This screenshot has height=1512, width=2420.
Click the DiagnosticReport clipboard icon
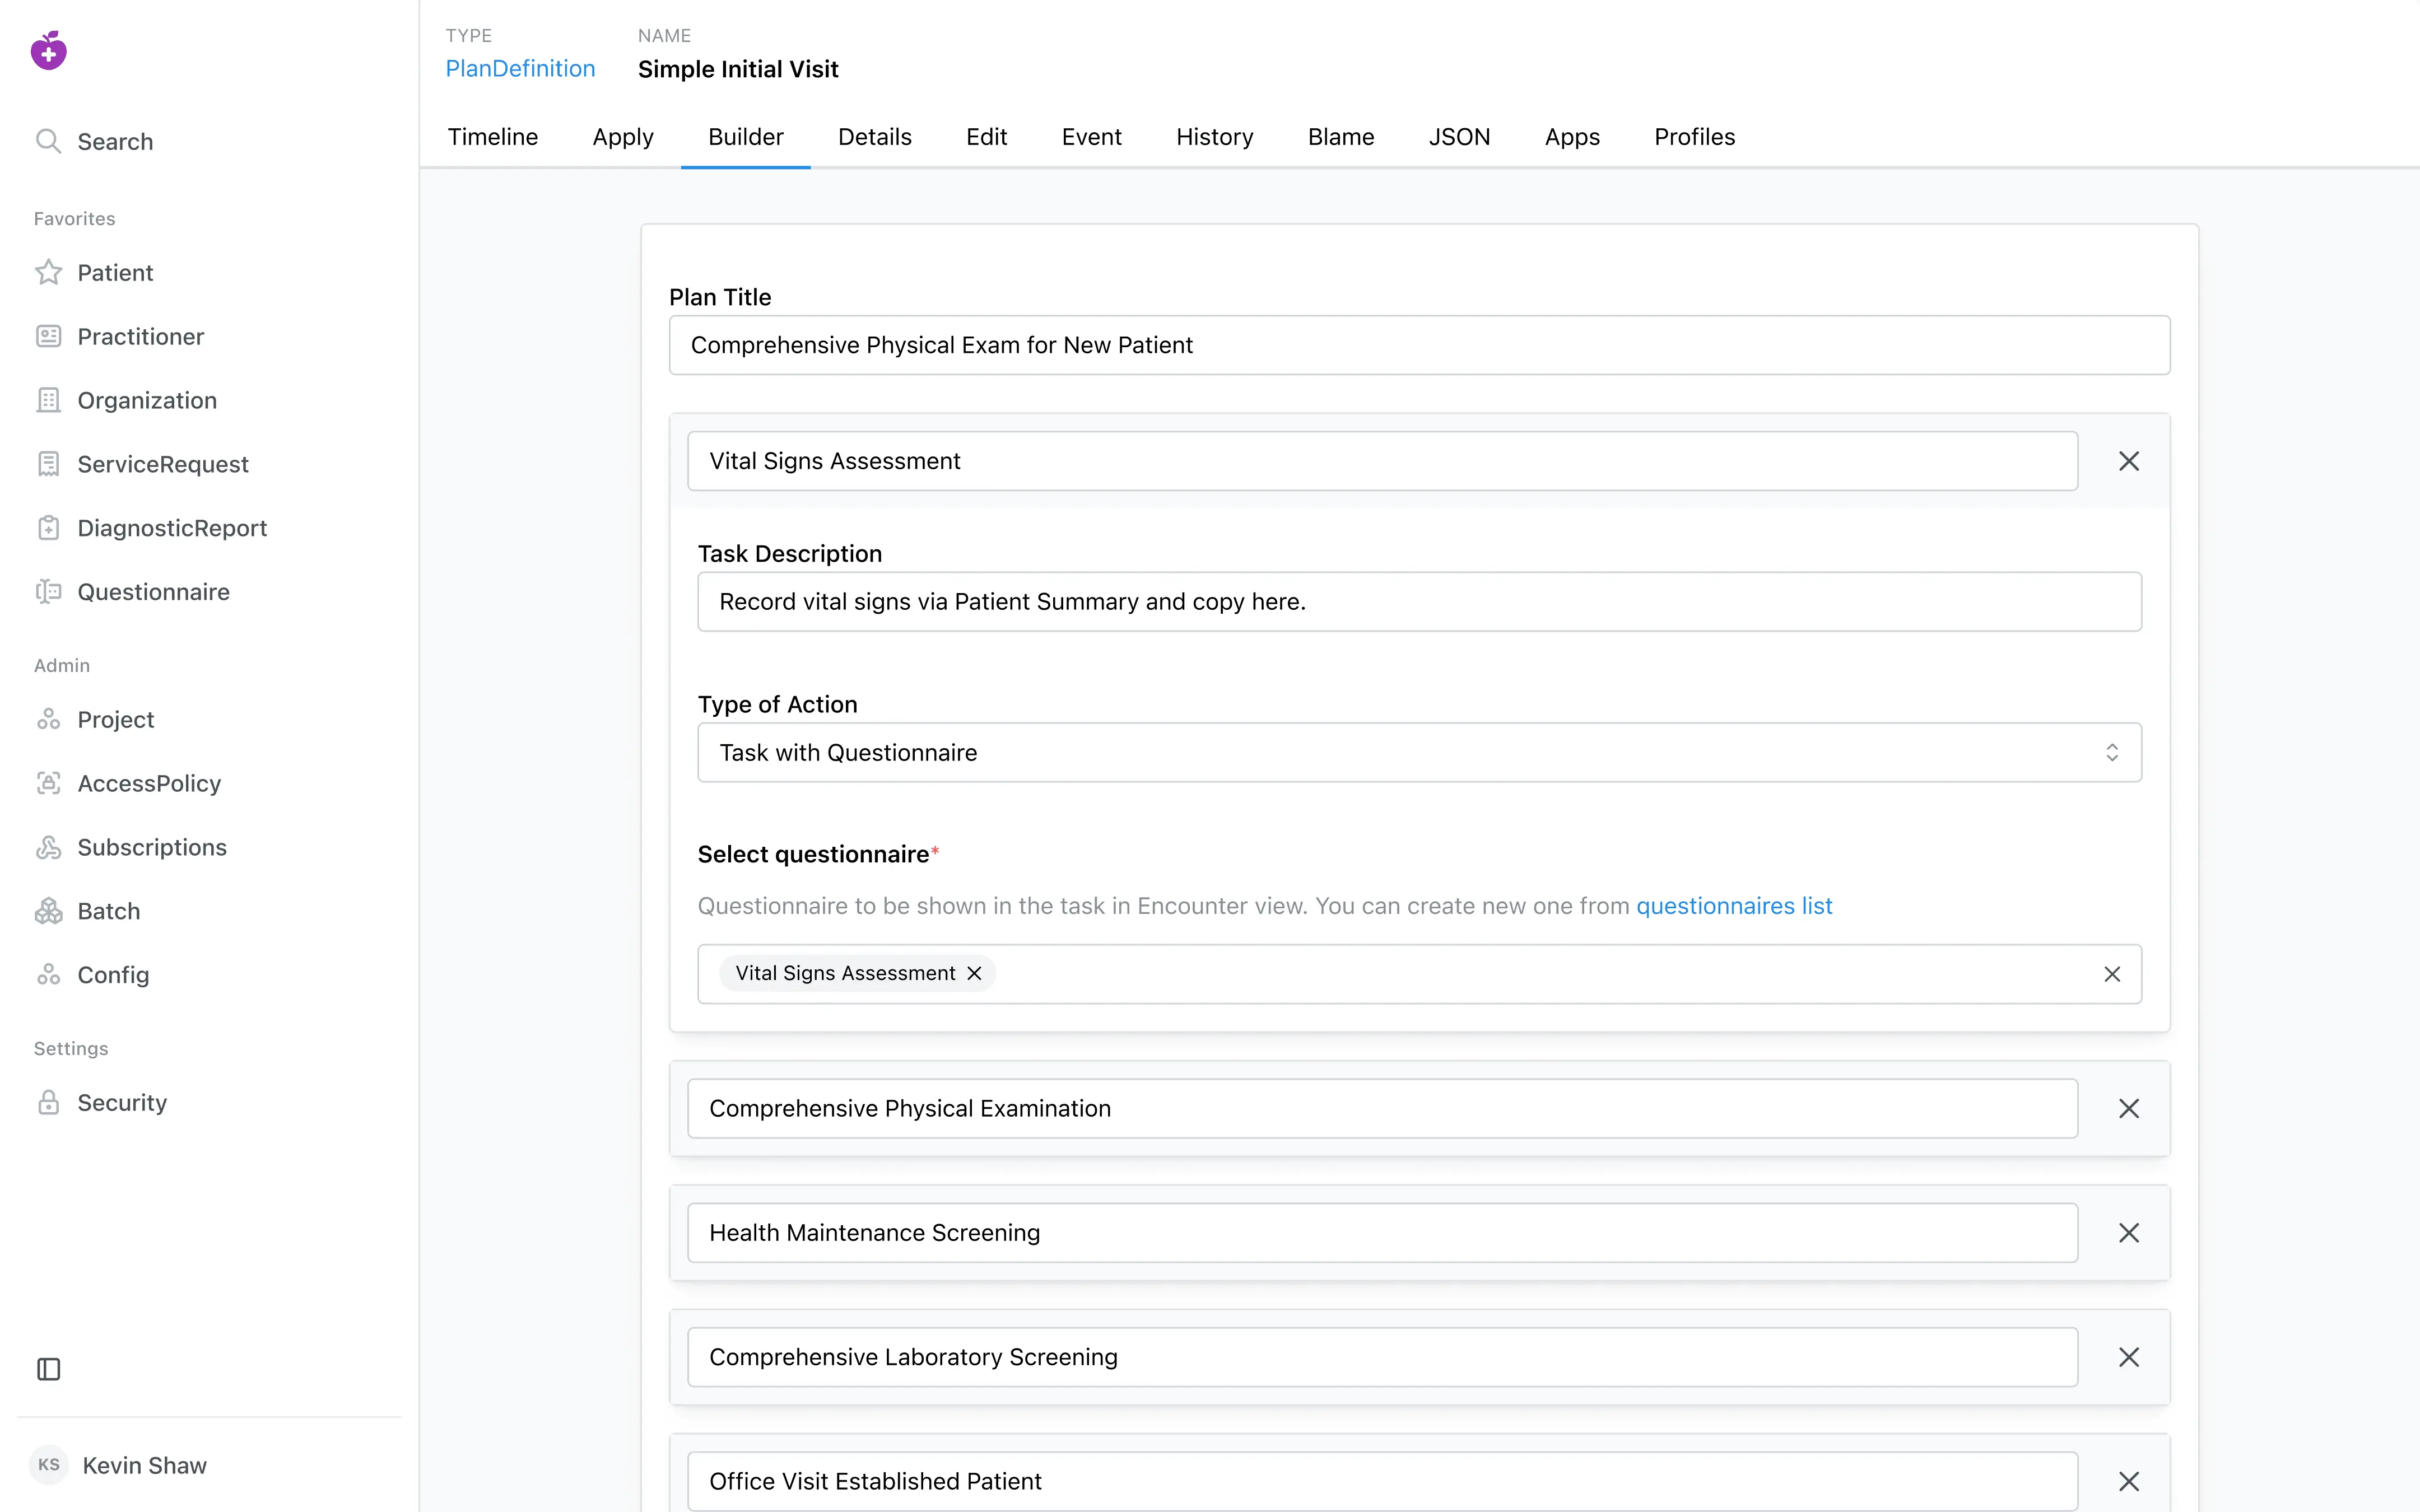click(48, 528)
